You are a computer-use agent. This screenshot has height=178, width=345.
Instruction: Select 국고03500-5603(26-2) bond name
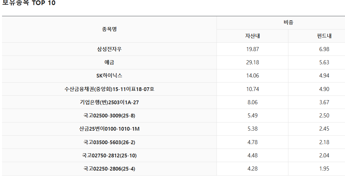[109, 142]
